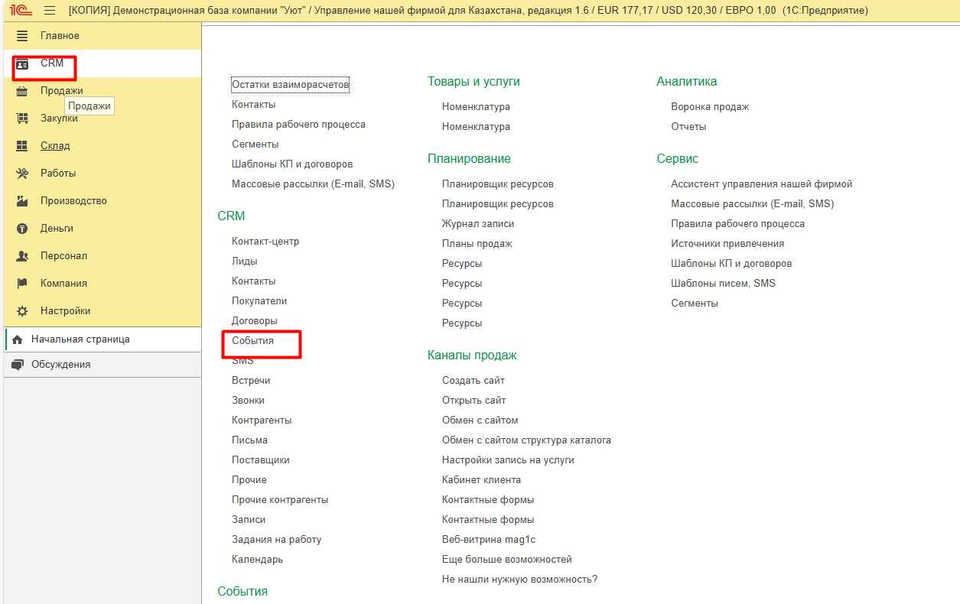
Task: Open Правила рабочего процесса in the first list
Action: click(299, 125)
